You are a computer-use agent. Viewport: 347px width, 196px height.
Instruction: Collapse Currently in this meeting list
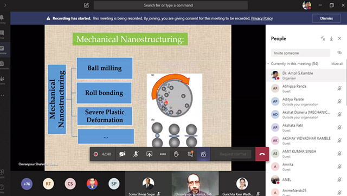[268, 64]
